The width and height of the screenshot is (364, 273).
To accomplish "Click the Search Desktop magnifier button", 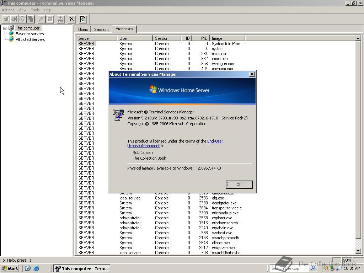I will (313, 268).
